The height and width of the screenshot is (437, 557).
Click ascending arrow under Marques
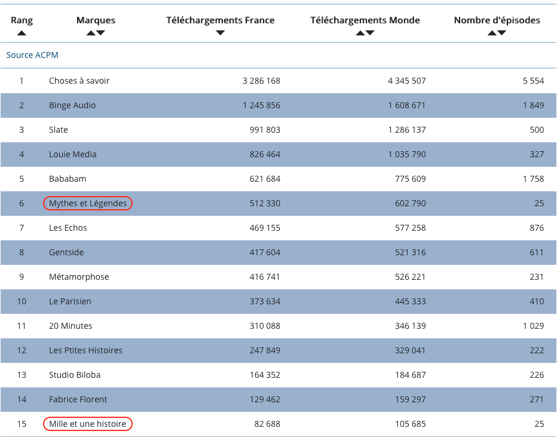[91, 33]
